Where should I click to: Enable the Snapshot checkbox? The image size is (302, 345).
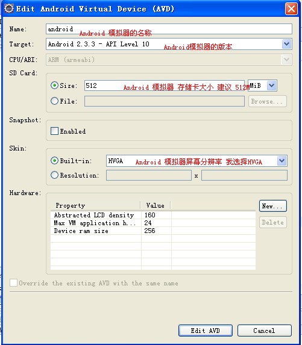coord(54,131)
